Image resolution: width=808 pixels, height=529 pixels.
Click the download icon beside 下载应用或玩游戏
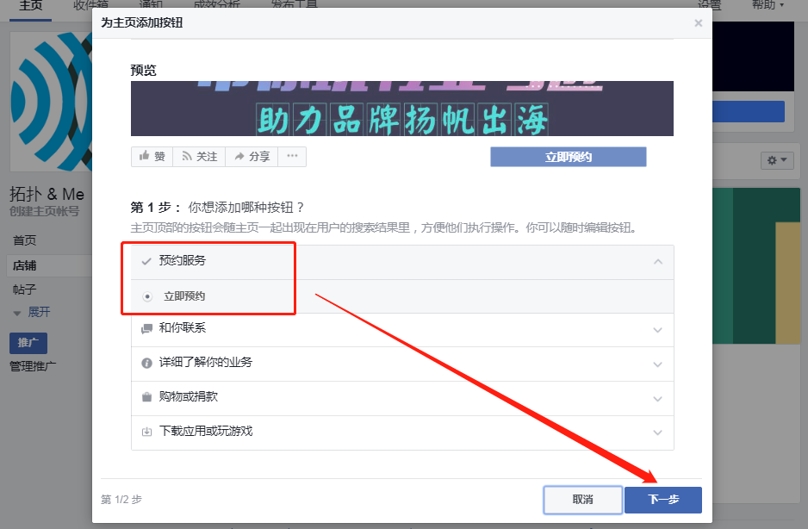146,432
